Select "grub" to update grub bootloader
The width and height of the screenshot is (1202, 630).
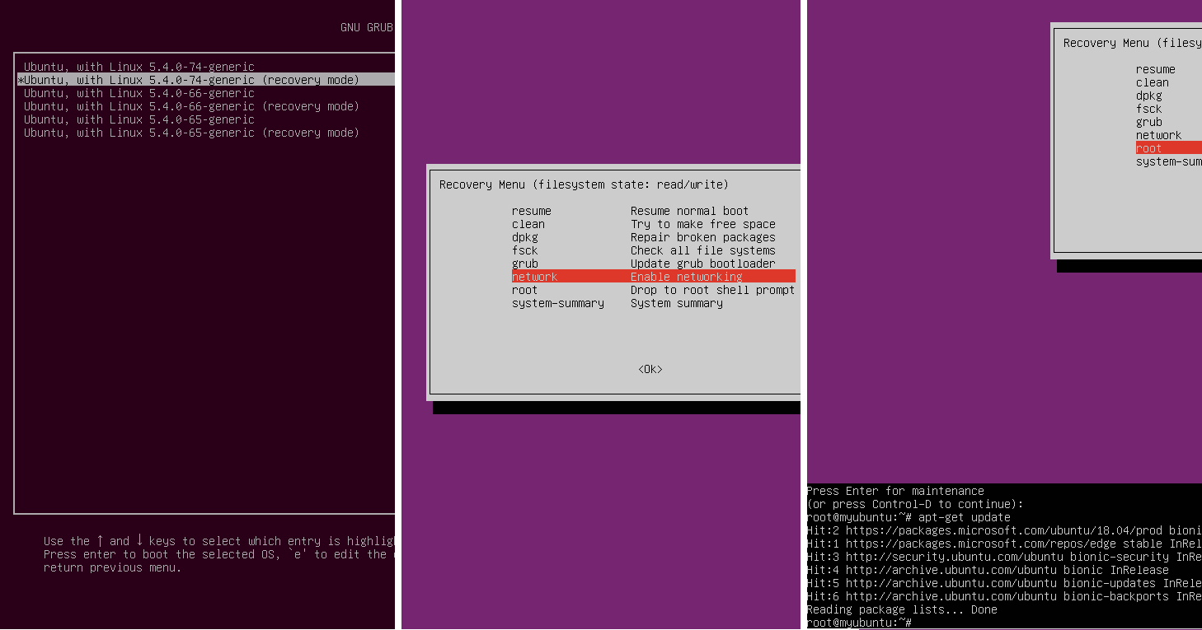(x=525, y=264)
